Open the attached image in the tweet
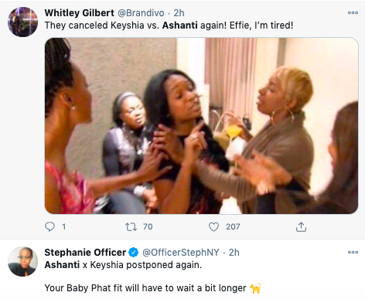365x299 pixels. click(x=201, y=126)
